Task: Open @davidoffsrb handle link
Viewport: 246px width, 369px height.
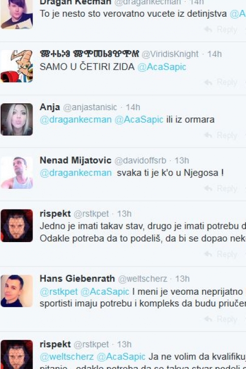Action: pos(140,161)
